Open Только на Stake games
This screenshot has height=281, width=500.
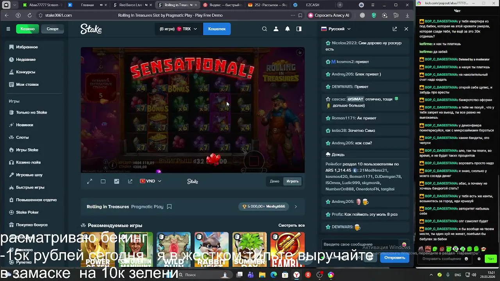(x=31, y=112)
